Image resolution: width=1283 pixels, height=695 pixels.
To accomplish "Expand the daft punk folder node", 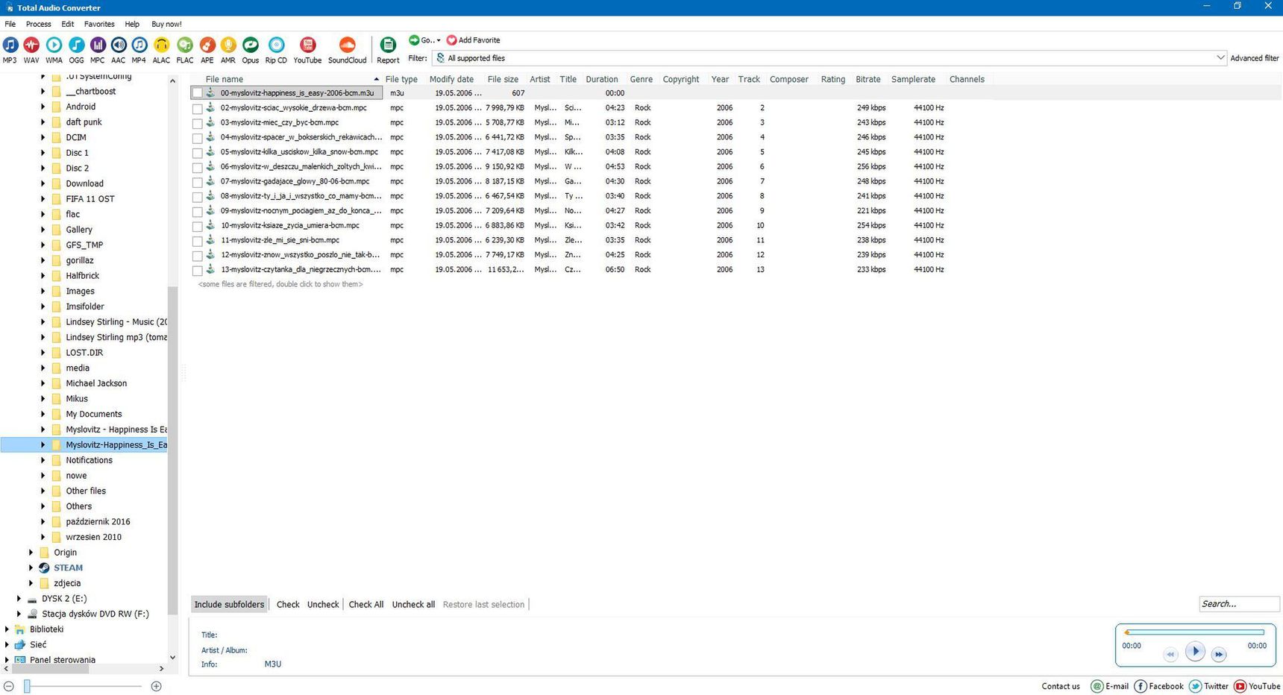I will (43, 122).
